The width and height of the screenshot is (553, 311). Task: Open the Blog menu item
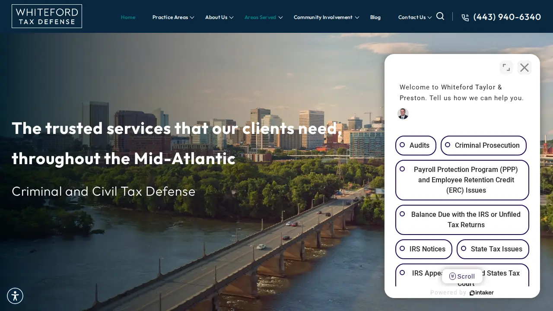pyautogui.click(x=375, y=17)
